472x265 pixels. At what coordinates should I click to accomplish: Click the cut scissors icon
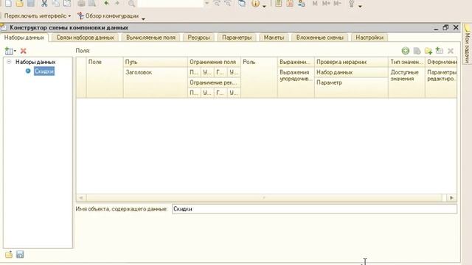[x=44, y=3]
